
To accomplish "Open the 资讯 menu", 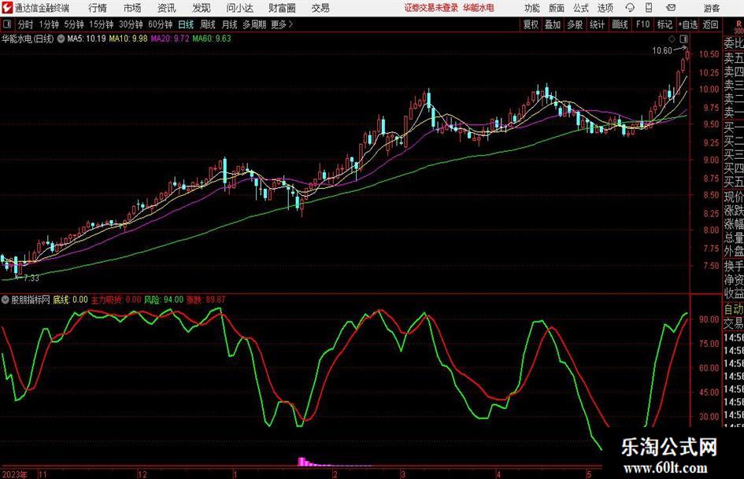I will pyautogui.click(x=167, y=8).
